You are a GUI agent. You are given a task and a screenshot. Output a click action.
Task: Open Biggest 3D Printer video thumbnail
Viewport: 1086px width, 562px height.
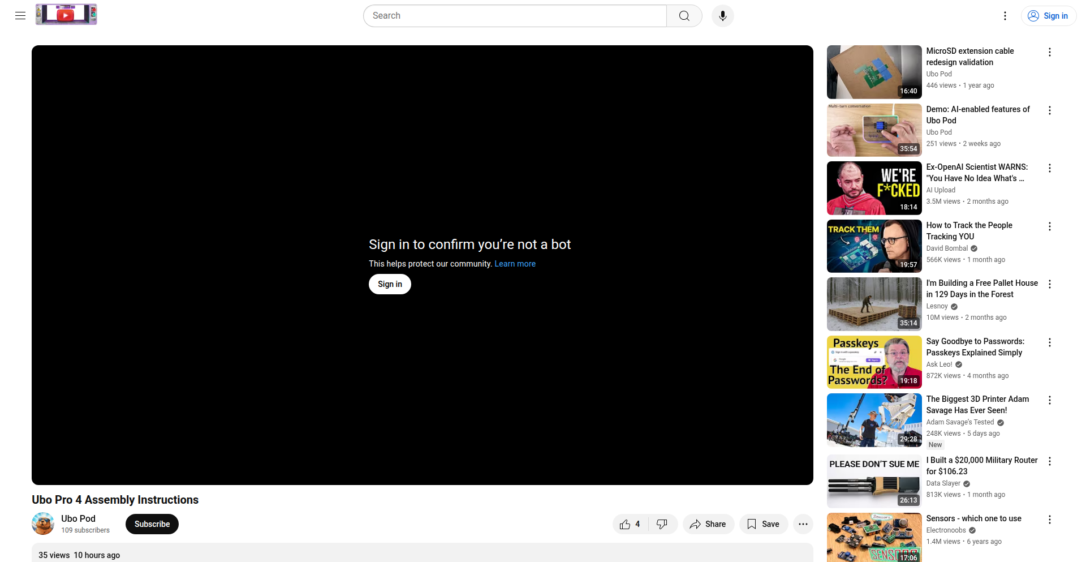tap(874, 420)
